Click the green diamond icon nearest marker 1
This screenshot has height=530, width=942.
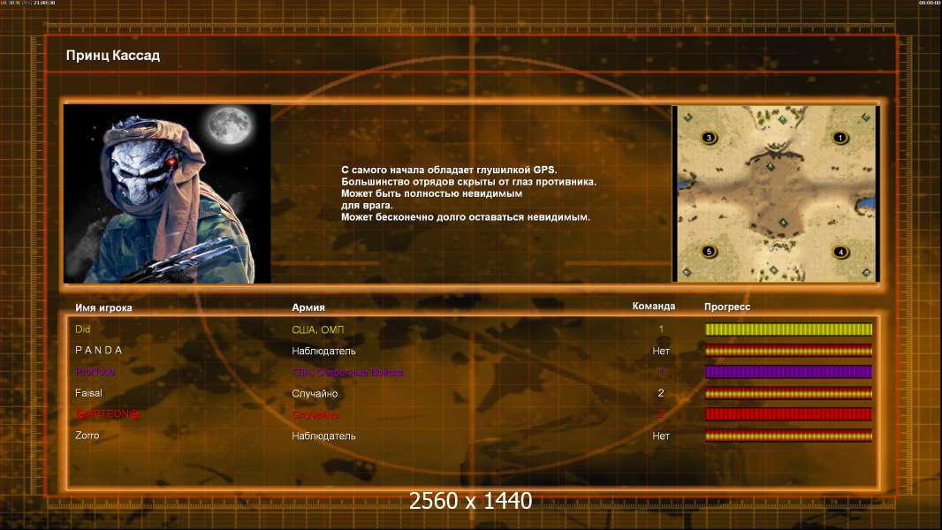tap(866, 117)
